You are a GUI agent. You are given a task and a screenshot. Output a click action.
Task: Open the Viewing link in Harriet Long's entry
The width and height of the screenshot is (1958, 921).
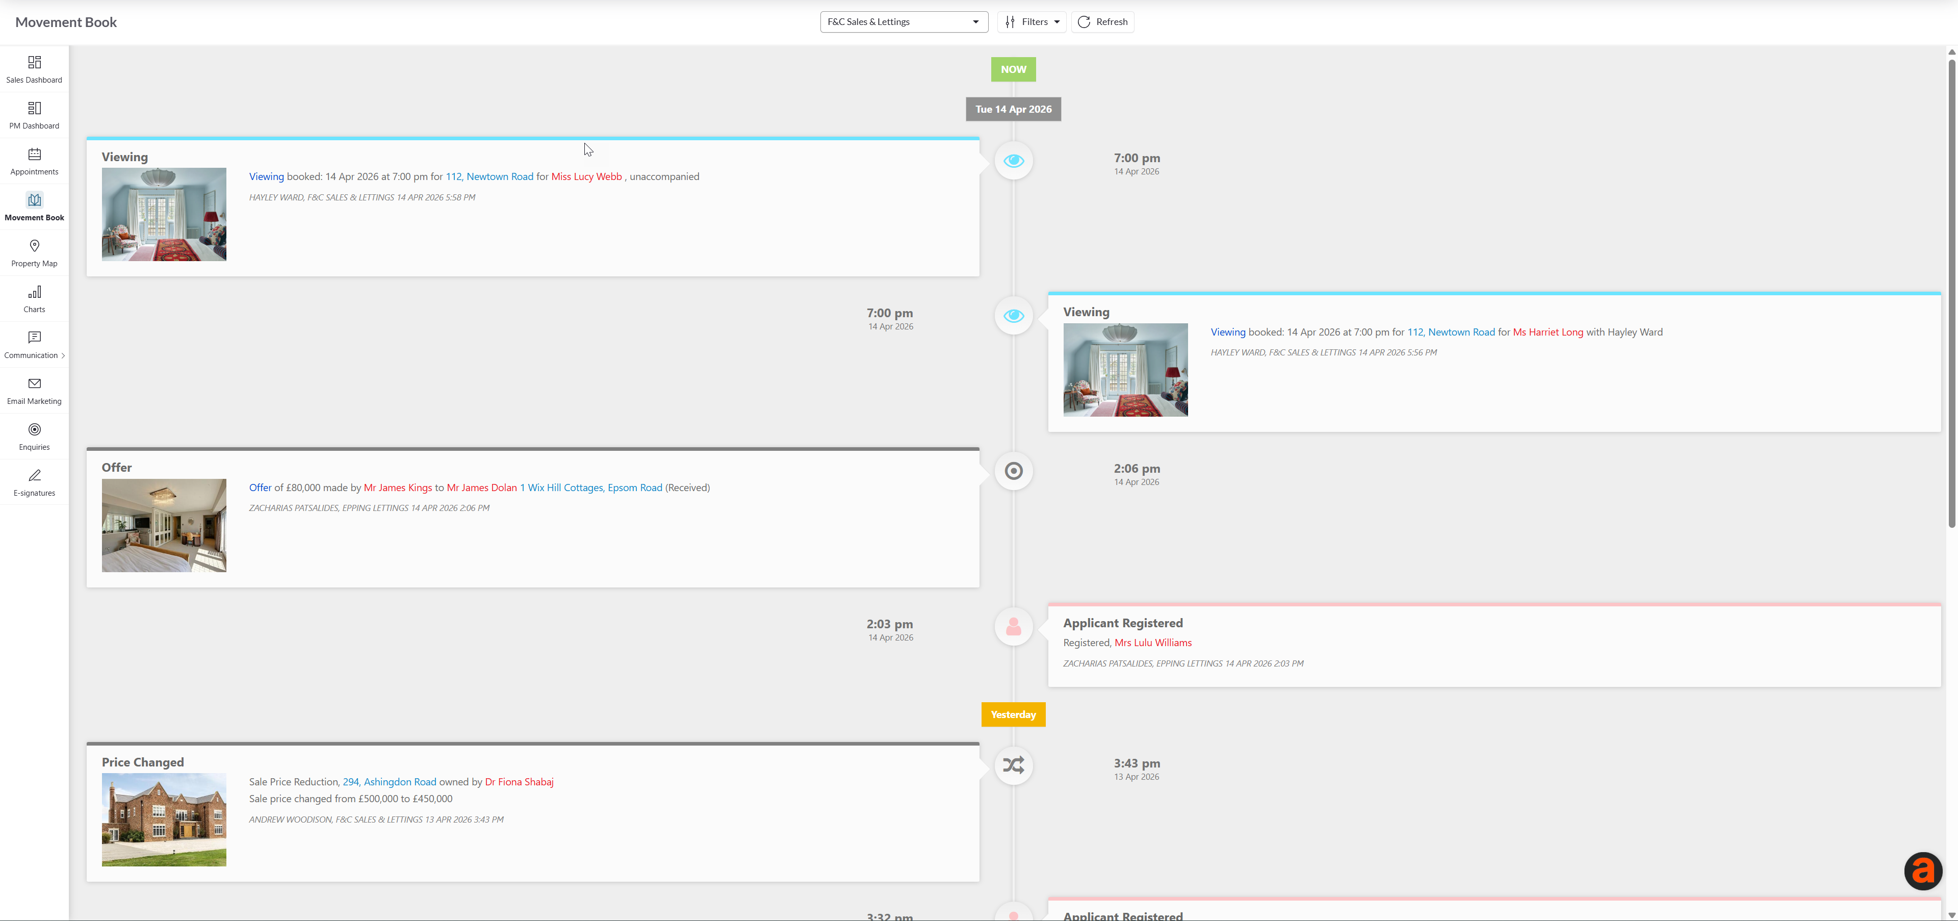click(1227, 332)
